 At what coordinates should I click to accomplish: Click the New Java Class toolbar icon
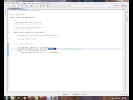33,6
